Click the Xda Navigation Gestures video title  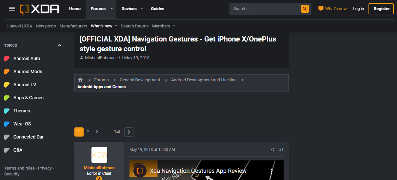coord(198,171)
